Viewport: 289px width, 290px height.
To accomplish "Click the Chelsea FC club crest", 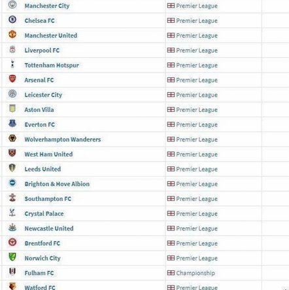I will (12, 20).
